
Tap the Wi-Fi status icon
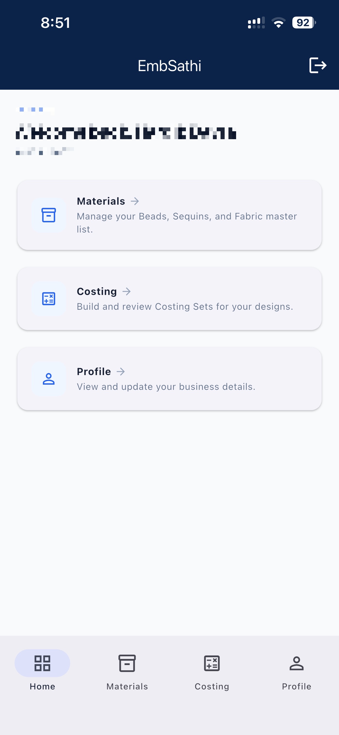coord(279,22)
